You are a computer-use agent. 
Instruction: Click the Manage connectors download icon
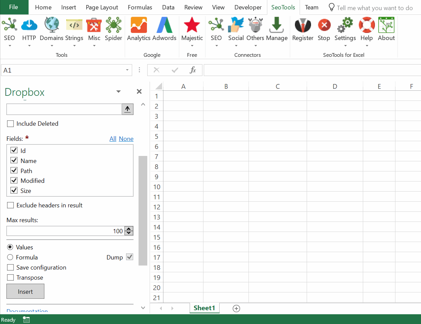(277, 25)
